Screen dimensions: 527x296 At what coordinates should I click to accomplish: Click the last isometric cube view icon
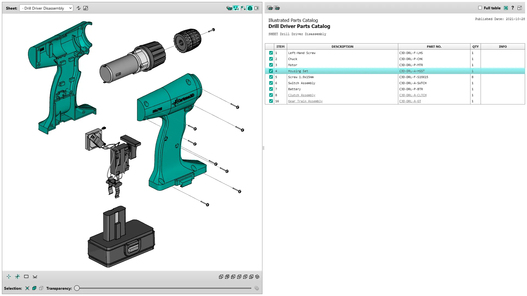click(x=257, y=277)
